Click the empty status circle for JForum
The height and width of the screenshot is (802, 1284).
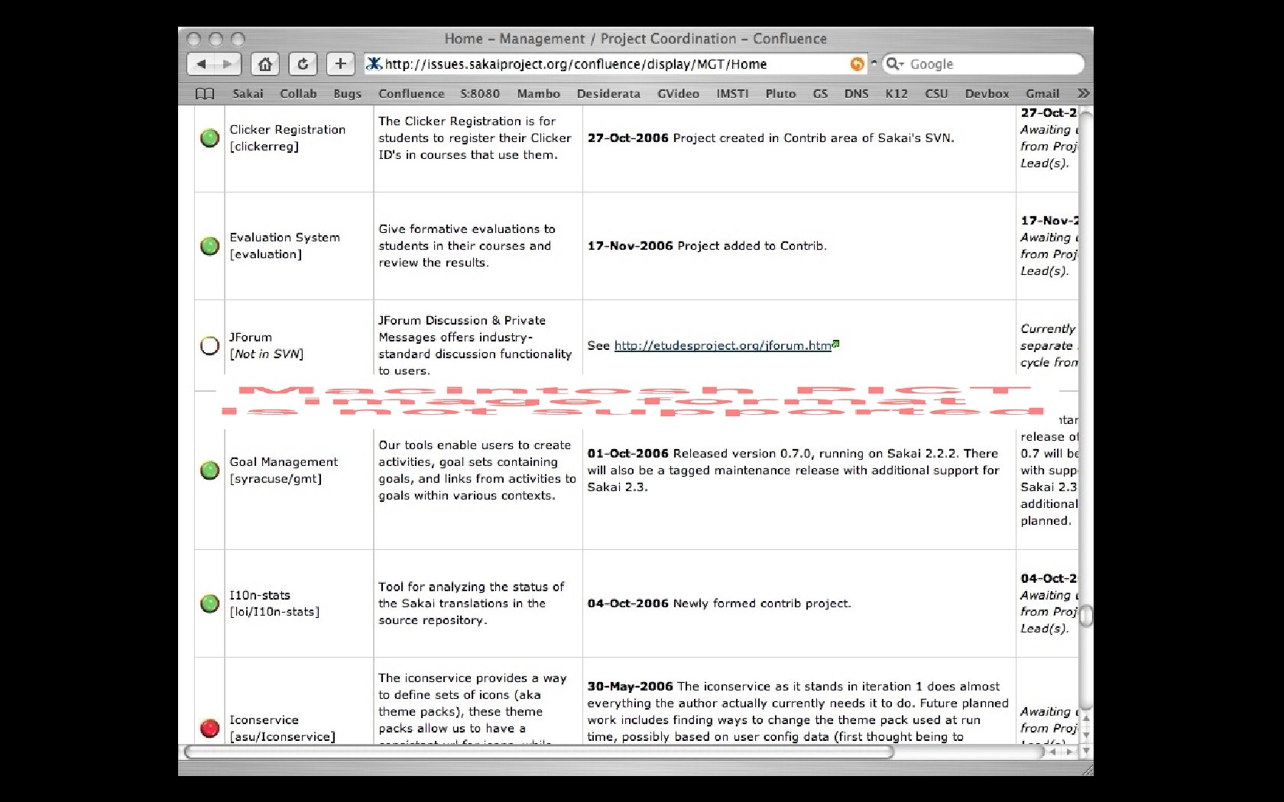pyautogui.click(x=209, y=345)
